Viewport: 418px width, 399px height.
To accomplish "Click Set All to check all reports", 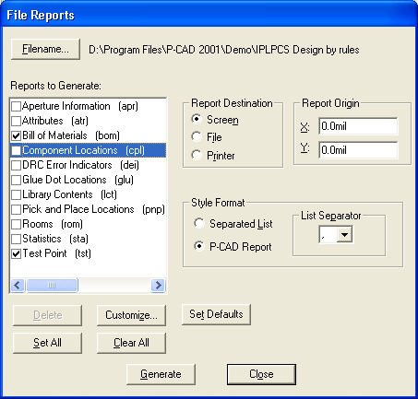I will tap(47, 343).
